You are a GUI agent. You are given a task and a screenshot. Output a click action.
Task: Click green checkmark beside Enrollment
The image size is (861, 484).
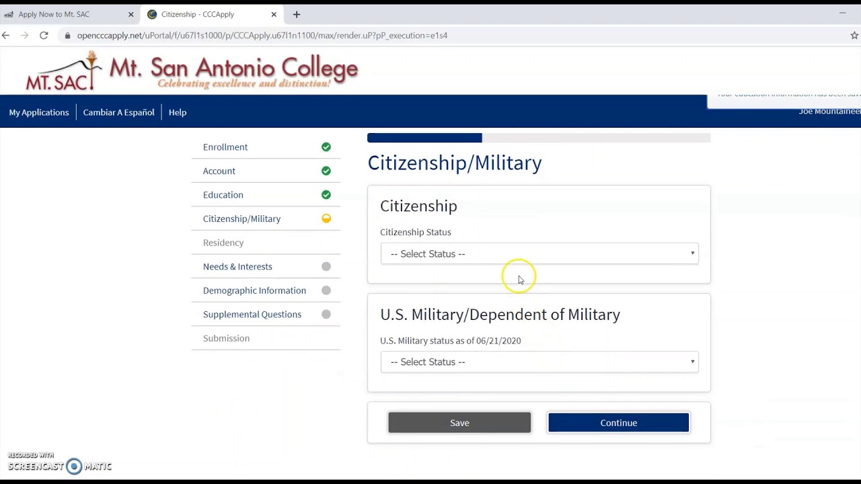click(326, 147)
